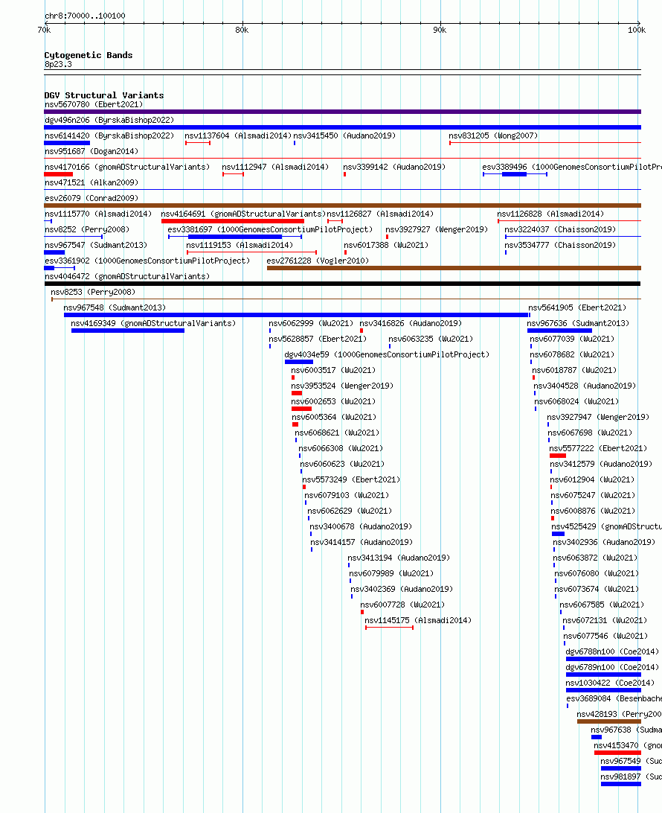Click the red nsv4153470 variant bar
Screen dimensions: 662x813
(x=617, y=753)
